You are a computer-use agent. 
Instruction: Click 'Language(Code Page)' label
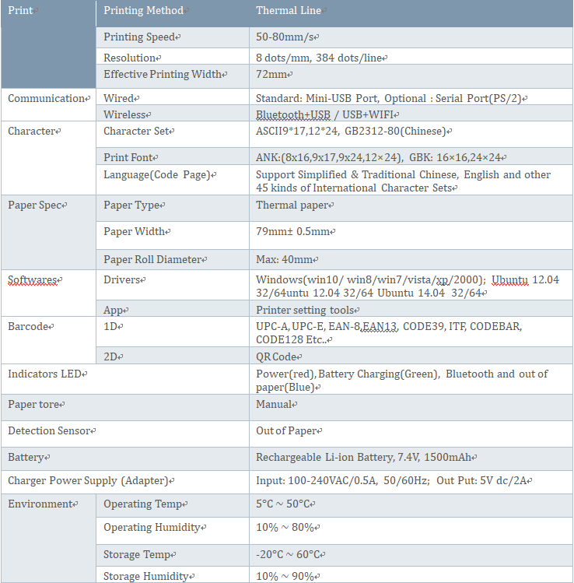157,175
